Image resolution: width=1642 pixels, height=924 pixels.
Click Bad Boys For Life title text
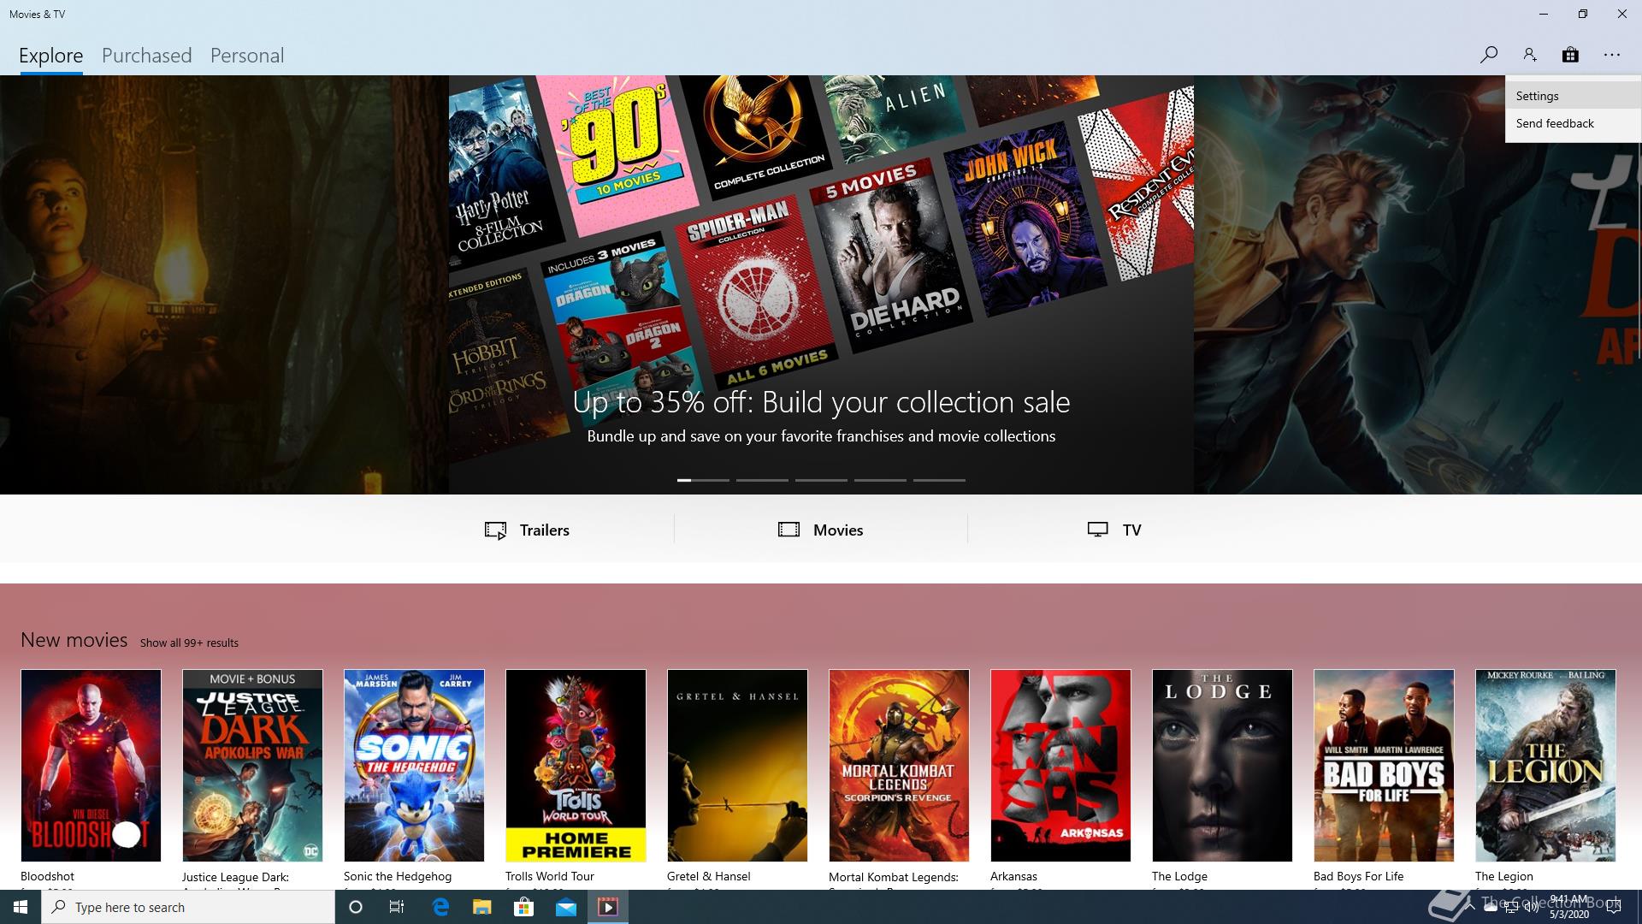(x=1359, y=876)
